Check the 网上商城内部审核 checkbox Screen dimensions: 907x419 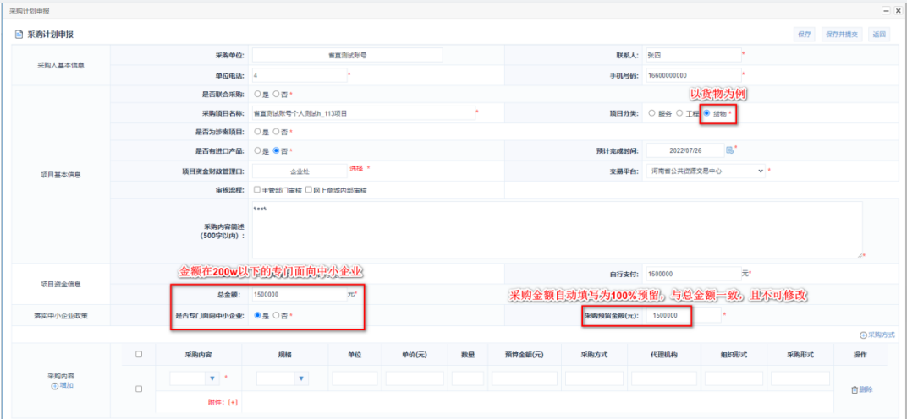point(310,190)
